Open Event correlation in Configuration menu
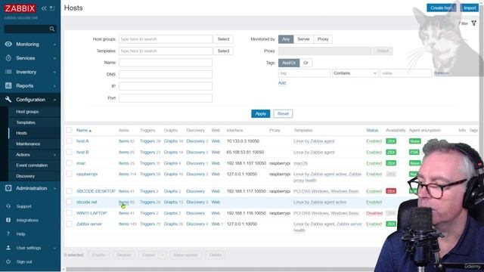Screen dimensions: 484x272 tap(32, 165)
